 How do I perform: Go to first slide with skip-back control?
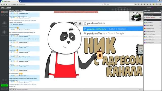pyautogui.click(x=116, y=10)
